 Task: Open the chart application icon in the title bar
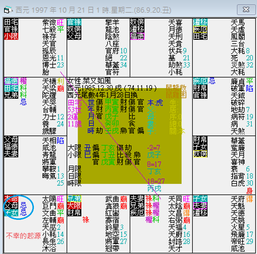[x=7, y=9]
